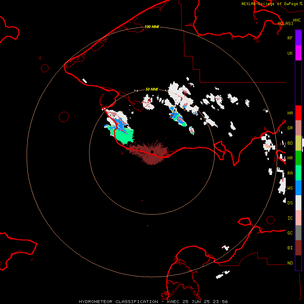Click the KAEC station identifier
Viewport: 304px width, 304px height.
pyautogui.click(x=173, y=302)
